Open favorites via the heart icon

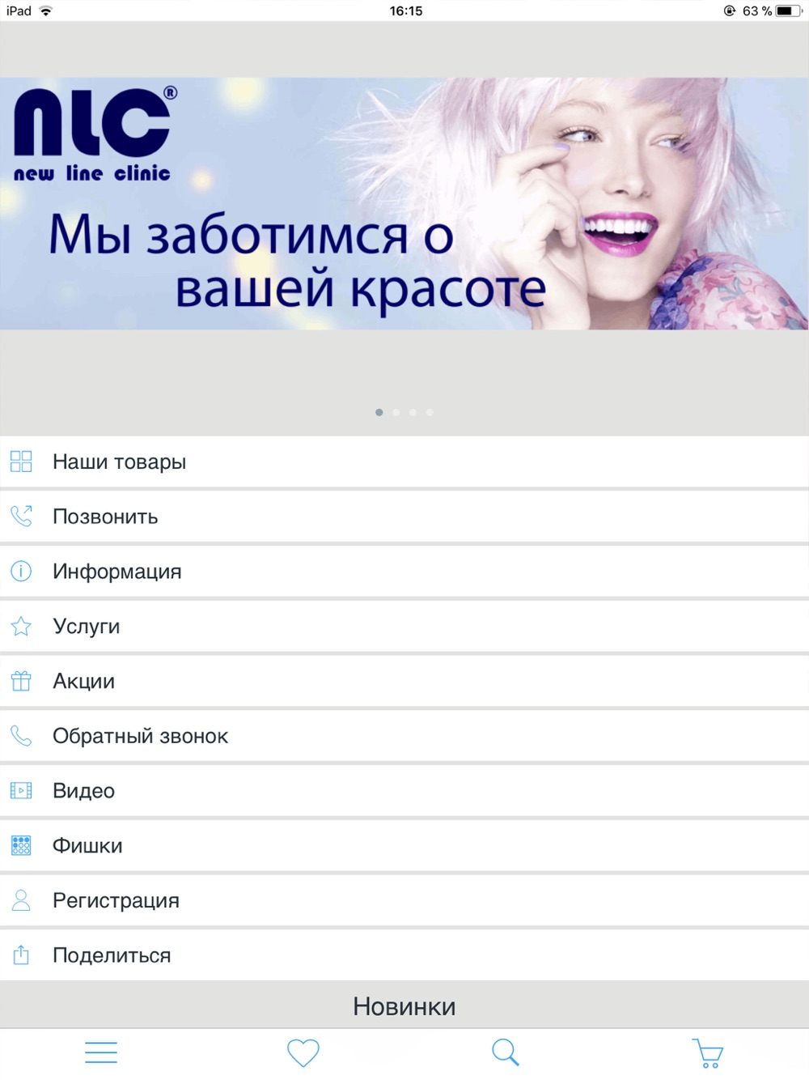click(303, 1052)
